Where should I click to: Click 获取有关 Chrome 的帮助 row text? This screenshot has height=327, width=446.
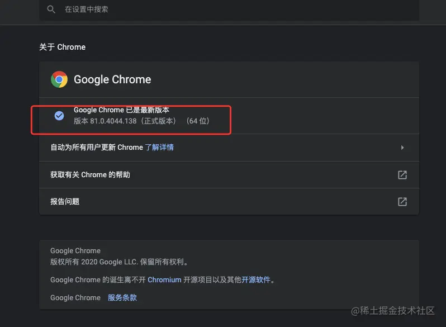(x=90, y=175)
